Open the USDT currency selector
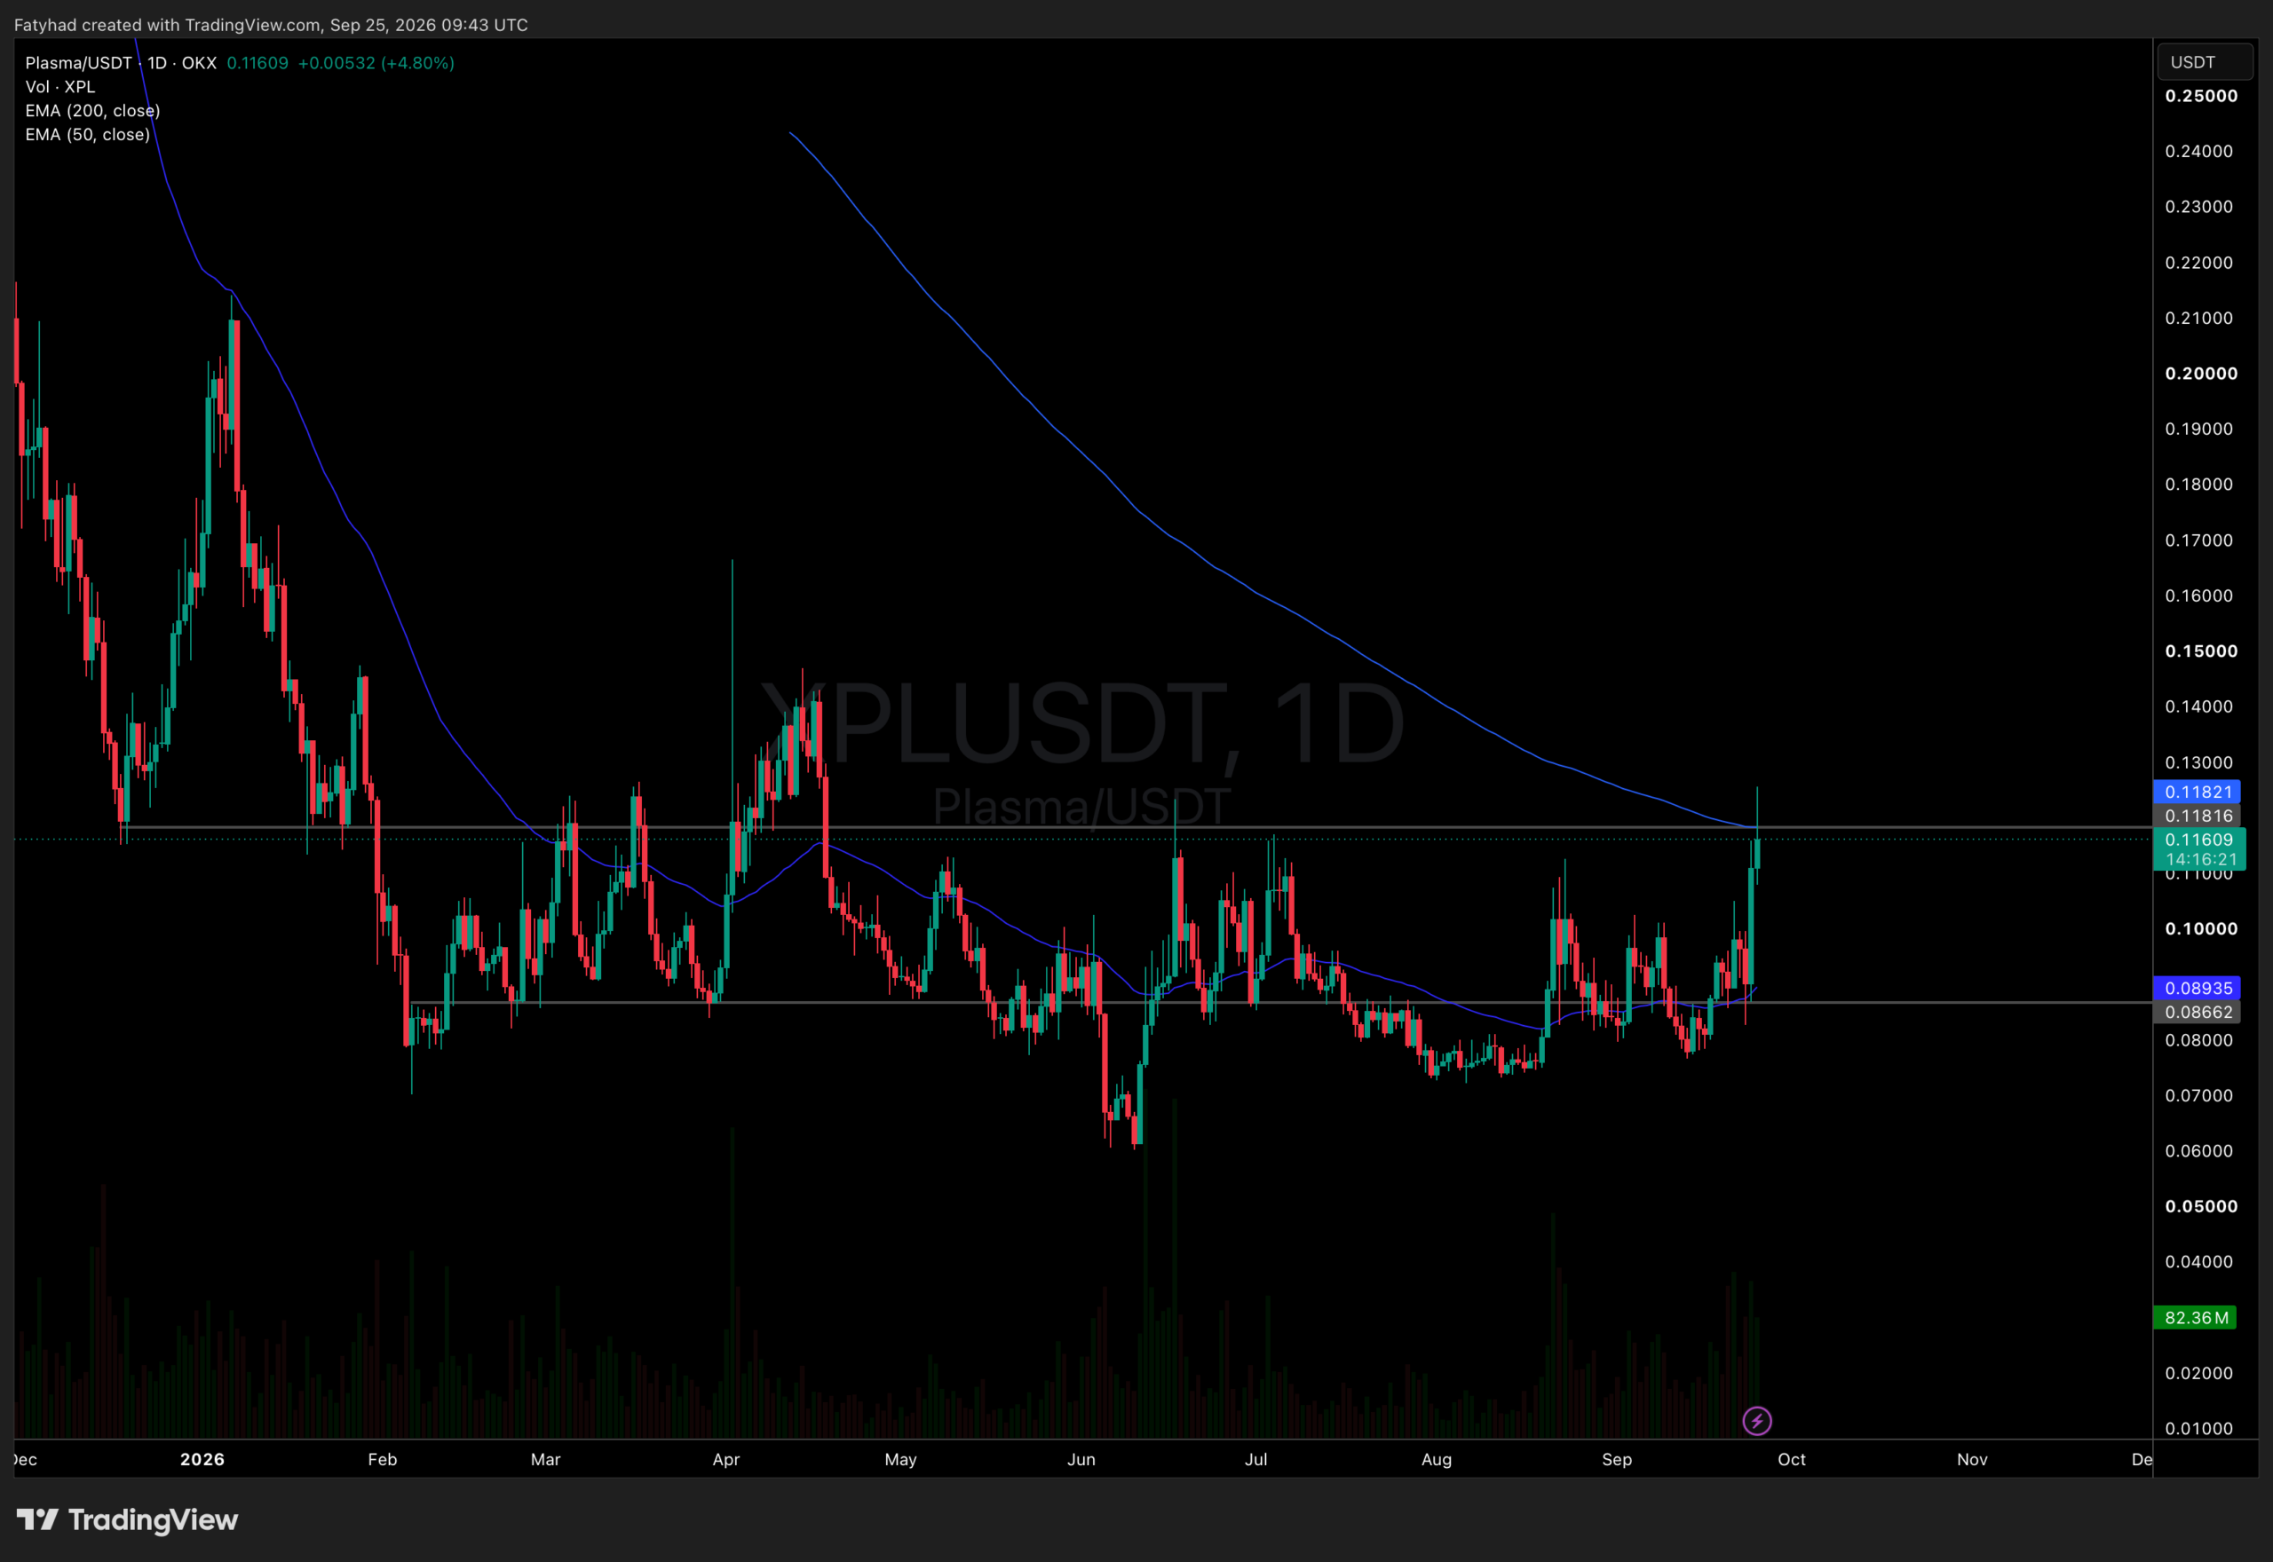Viewport: 2273px width, 1562px height. (x=2205, y=61)
